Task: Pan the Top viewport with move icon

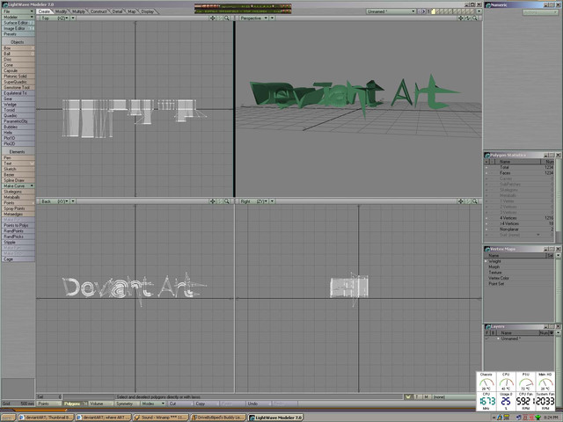Action: tap(213, 18)
